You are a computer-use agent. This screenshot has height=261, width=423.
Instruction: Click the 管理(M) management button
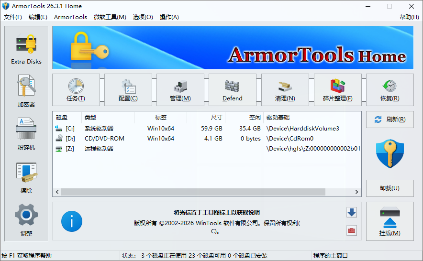180,90
